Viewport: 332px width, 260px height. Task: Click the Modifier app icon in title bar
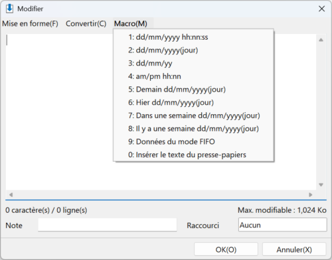[9, 9]
